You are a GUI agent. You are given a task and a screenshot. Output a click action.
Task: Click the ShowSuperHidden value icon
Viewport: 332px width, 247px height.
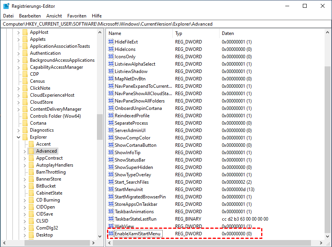click(x=111, y=167)
